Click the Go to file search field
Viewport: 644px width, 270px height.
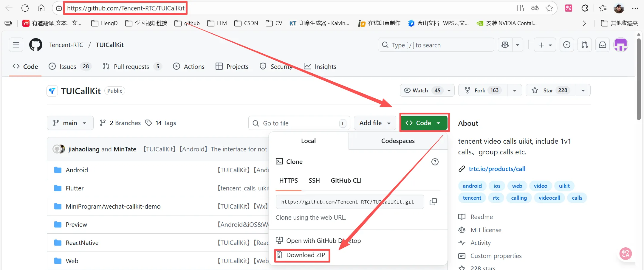299,123
